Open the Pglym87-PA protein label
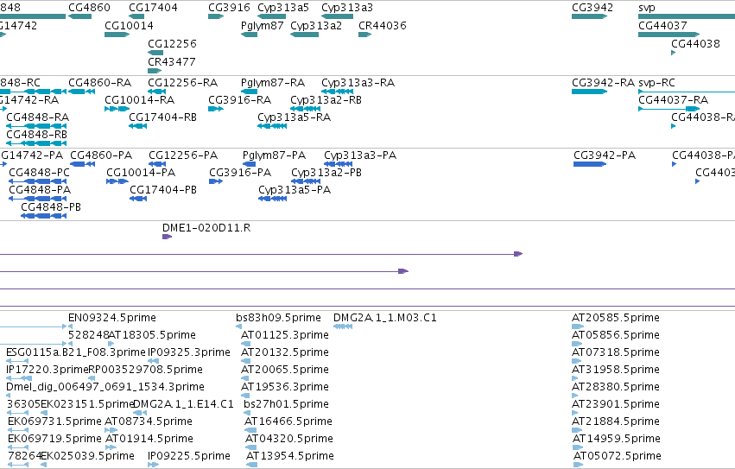Viewport: 735px width, 469px height. tap(274, 155)
